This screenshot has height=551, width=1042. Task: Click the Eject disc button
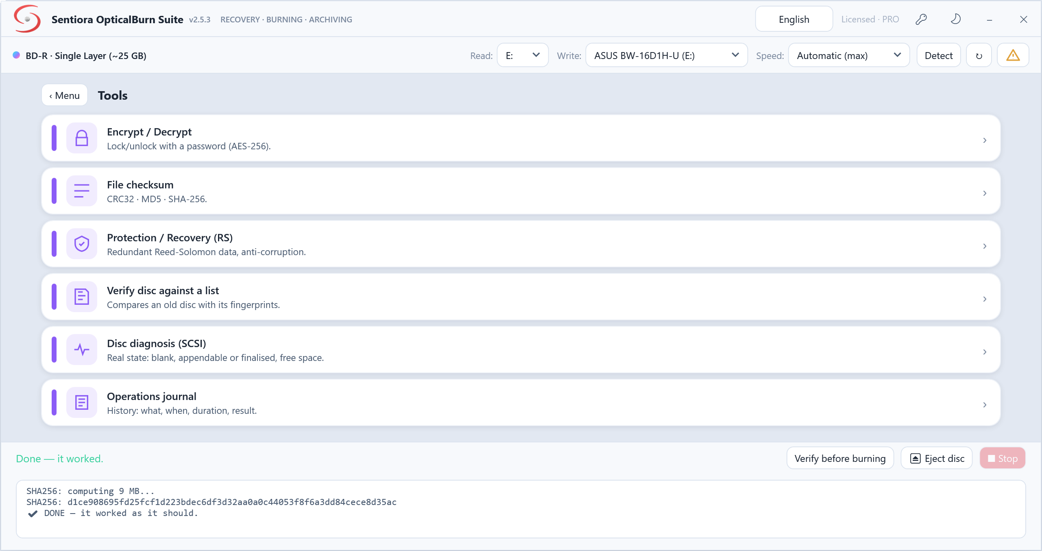[x=936, y=458]
